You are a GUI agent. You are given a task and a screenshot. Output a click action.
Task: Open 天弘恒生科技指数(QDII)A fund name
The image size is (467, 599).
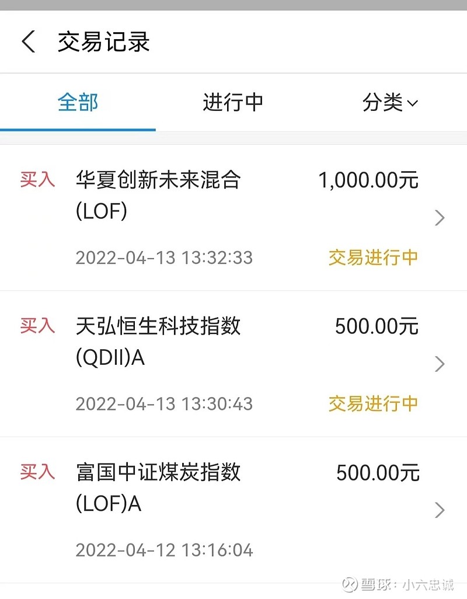point(158,341)
